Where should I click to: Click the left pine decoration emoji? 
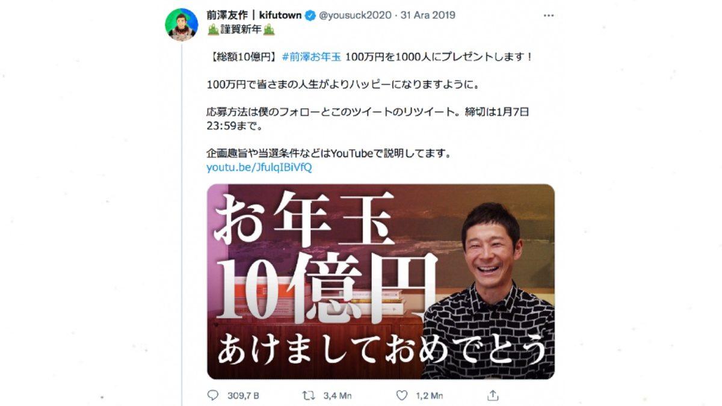[x=212, y=29]
